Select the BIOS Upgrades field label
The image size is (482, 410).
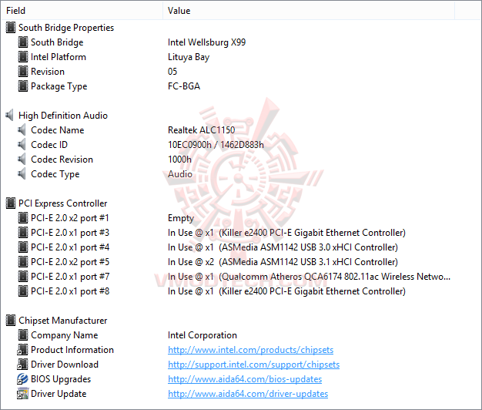(61, 379)
